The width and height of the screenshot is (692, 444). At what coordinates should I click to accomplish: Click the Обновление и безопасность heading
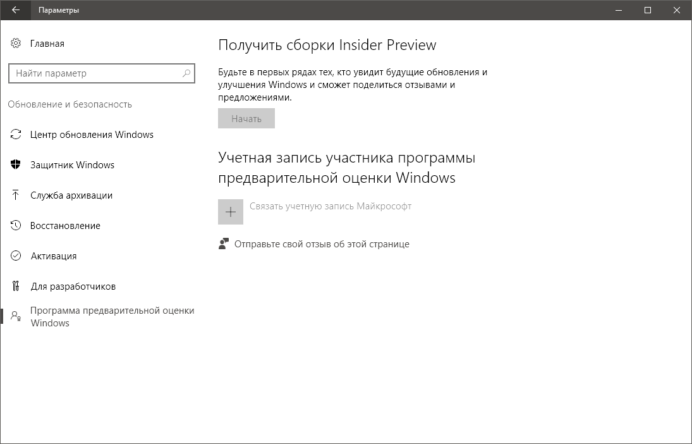pos(70,104)
